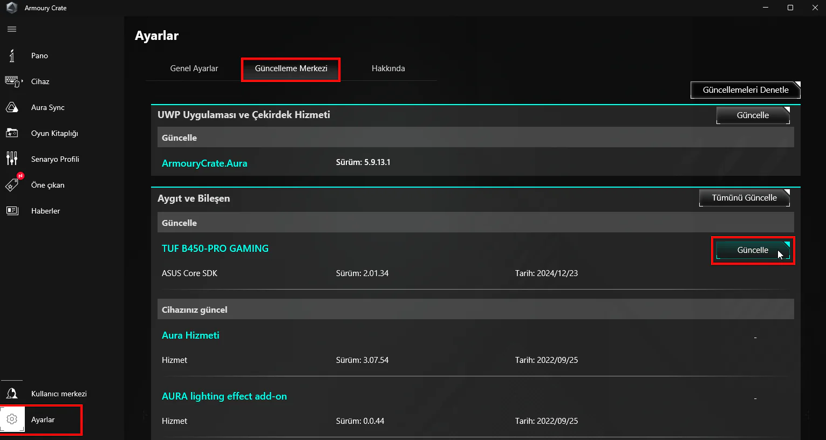Open the Hakkında tab
Viewport: 826px width, 440px height.
[388, 68]
